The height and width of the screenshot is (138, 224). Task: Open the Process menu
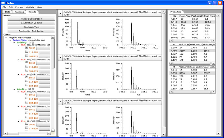pyautogui.click(x=19, y=7)
